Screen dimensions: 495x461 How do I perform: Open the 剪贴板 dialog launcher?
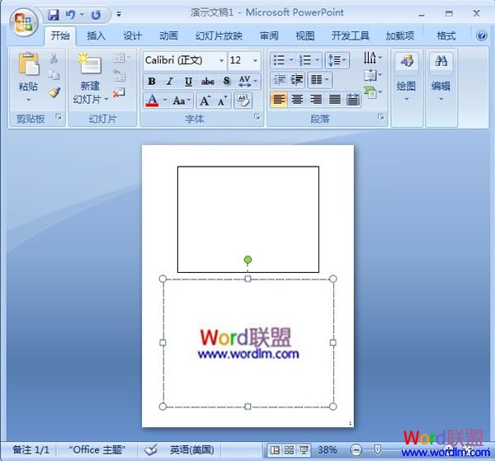(59, 117)
